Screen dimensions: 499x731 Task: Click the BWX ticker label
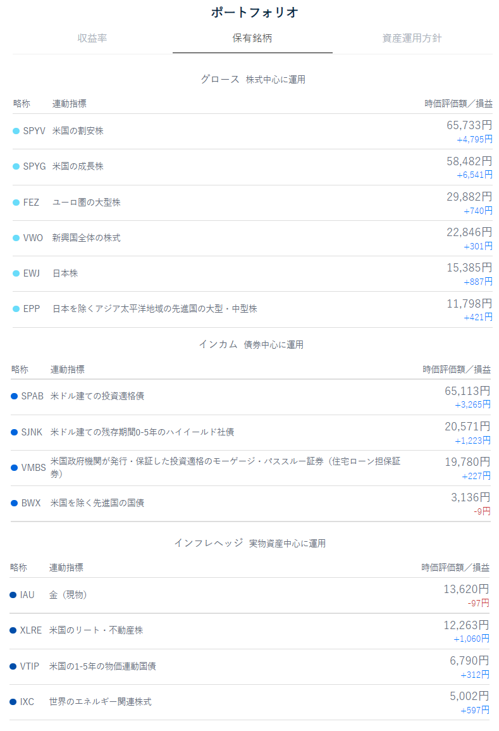click(31, 503)
